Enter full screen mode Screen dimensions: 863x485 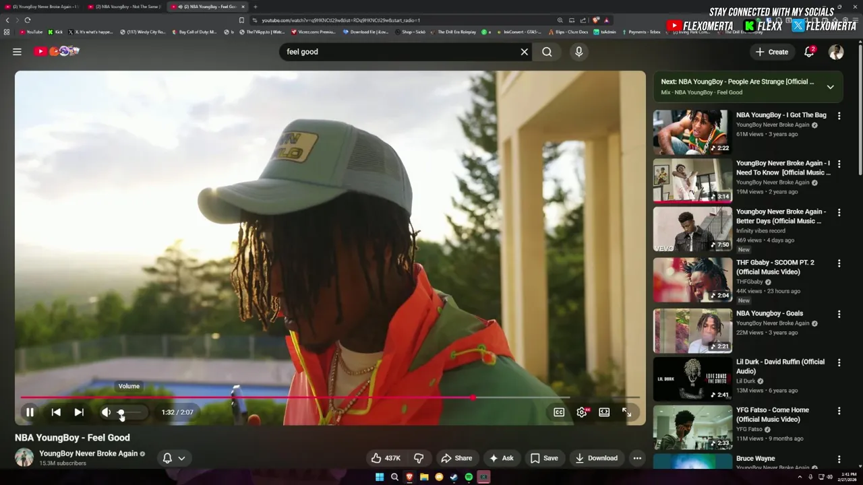click(626, 412)
